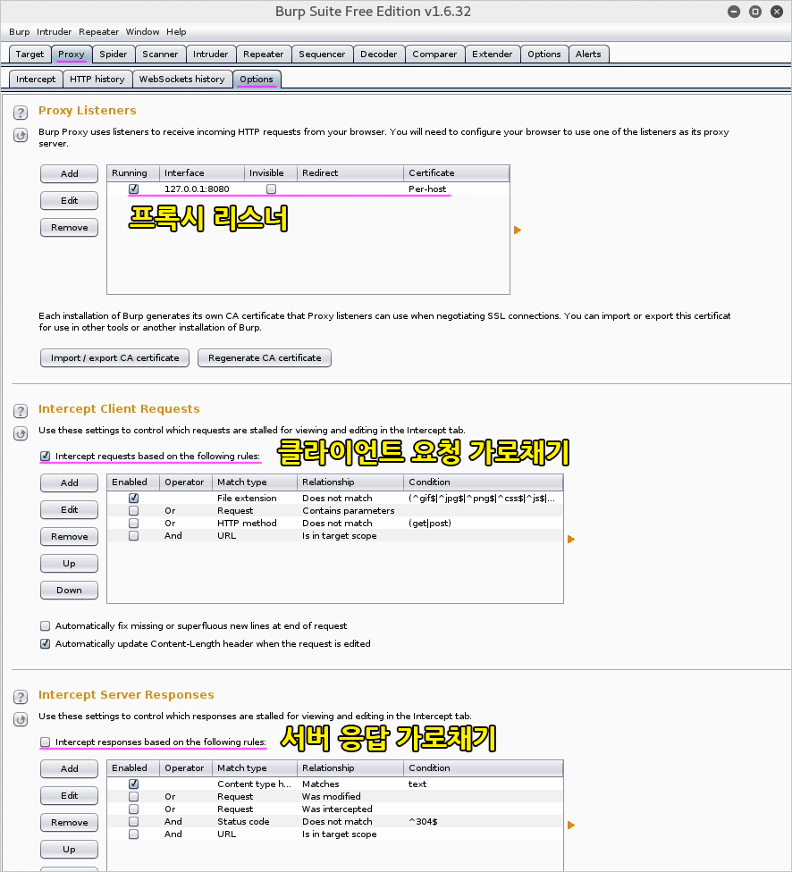Image resolution: width=792 pixels, height=872 pixels.
Task: Toggle Running checkbox for 127.0.0.1:8080 listener
Action: click(x=133, y=189)
